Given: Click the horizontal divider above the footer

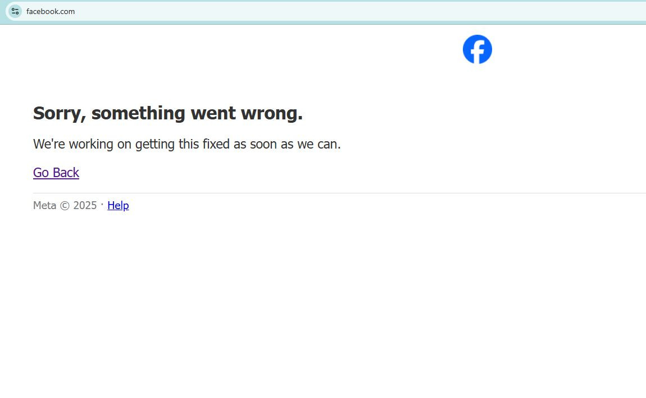Looking at the screenshot, I should tap(337, 193).
